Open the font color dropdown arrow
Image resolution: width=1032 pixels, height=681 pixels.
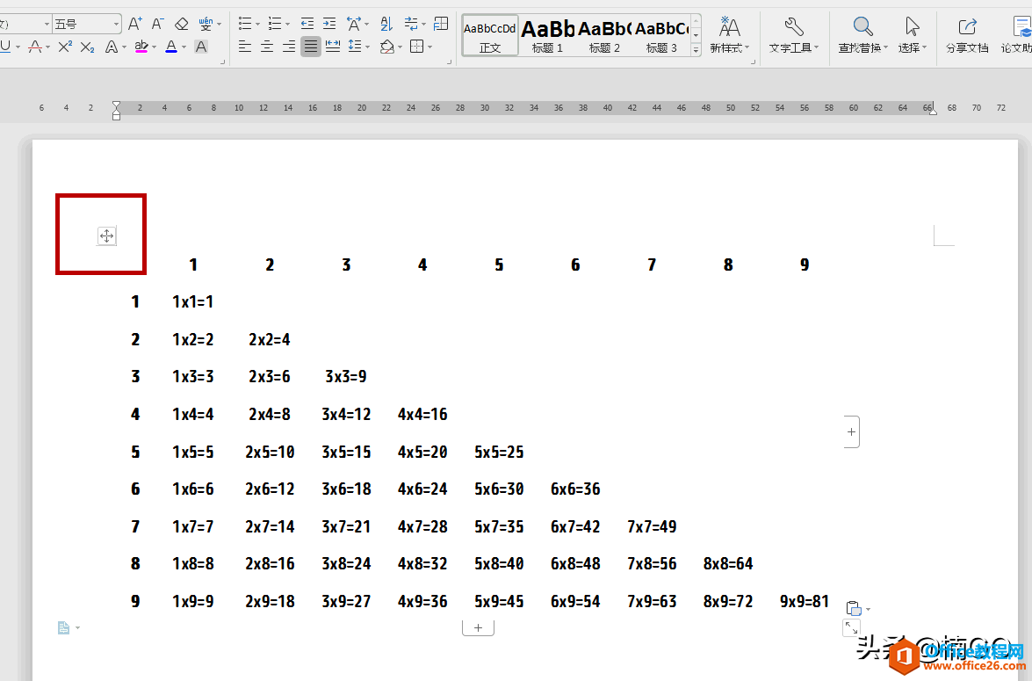[184, 47]
